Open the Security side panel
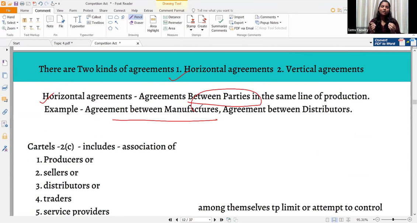 coord(5,136)
